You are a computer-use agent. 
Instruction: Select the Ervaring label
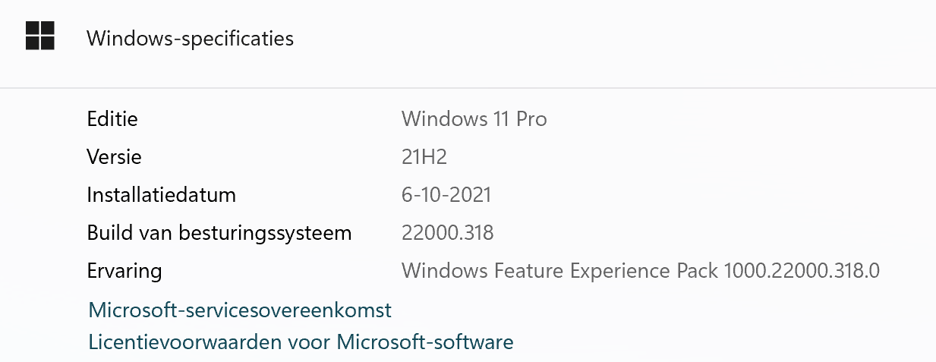pyautogui.click(x=124, y=271)
